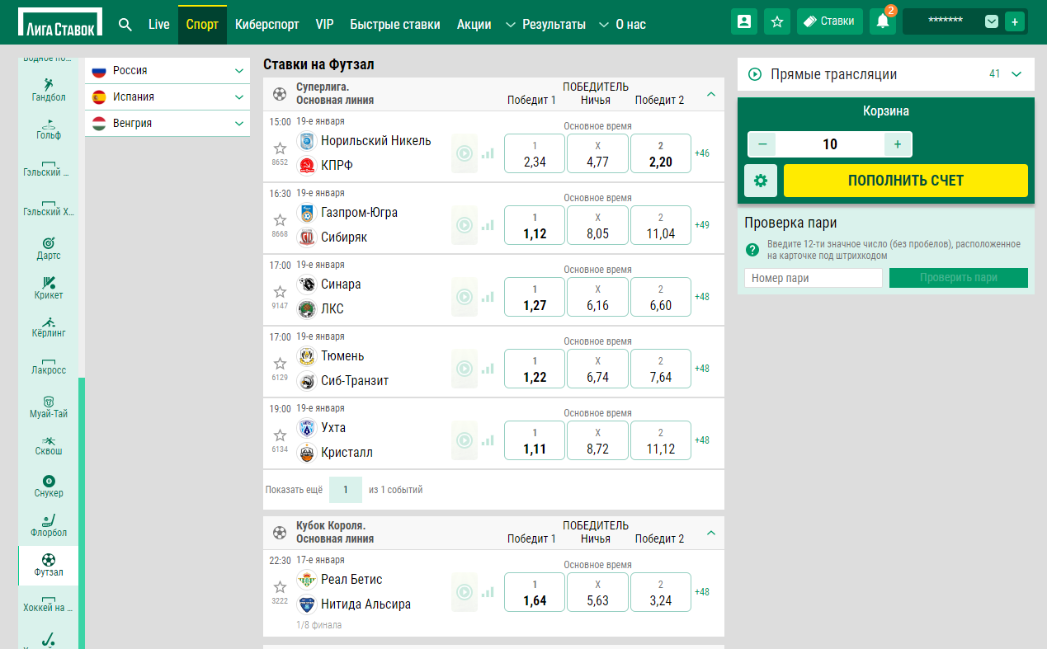Click play icon next to Прямые трансляции
This screenshot has height=649, width=1047.
pos(755,74)
